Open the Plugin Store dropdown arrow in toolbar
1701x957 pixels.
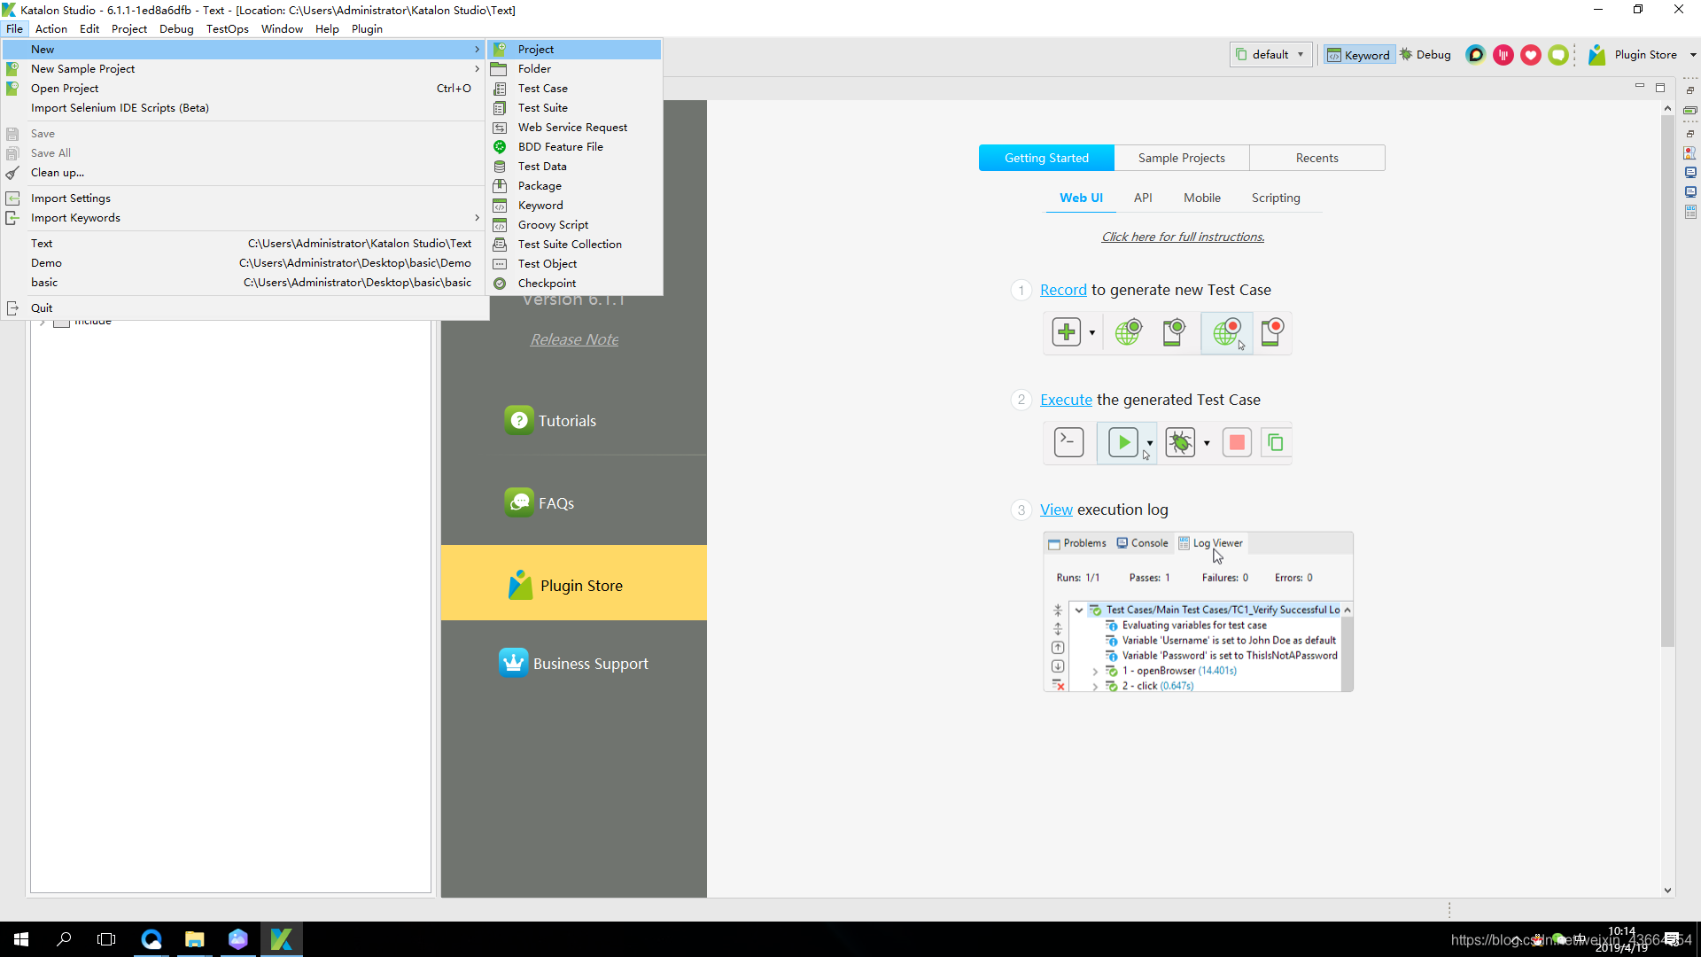1693,55
